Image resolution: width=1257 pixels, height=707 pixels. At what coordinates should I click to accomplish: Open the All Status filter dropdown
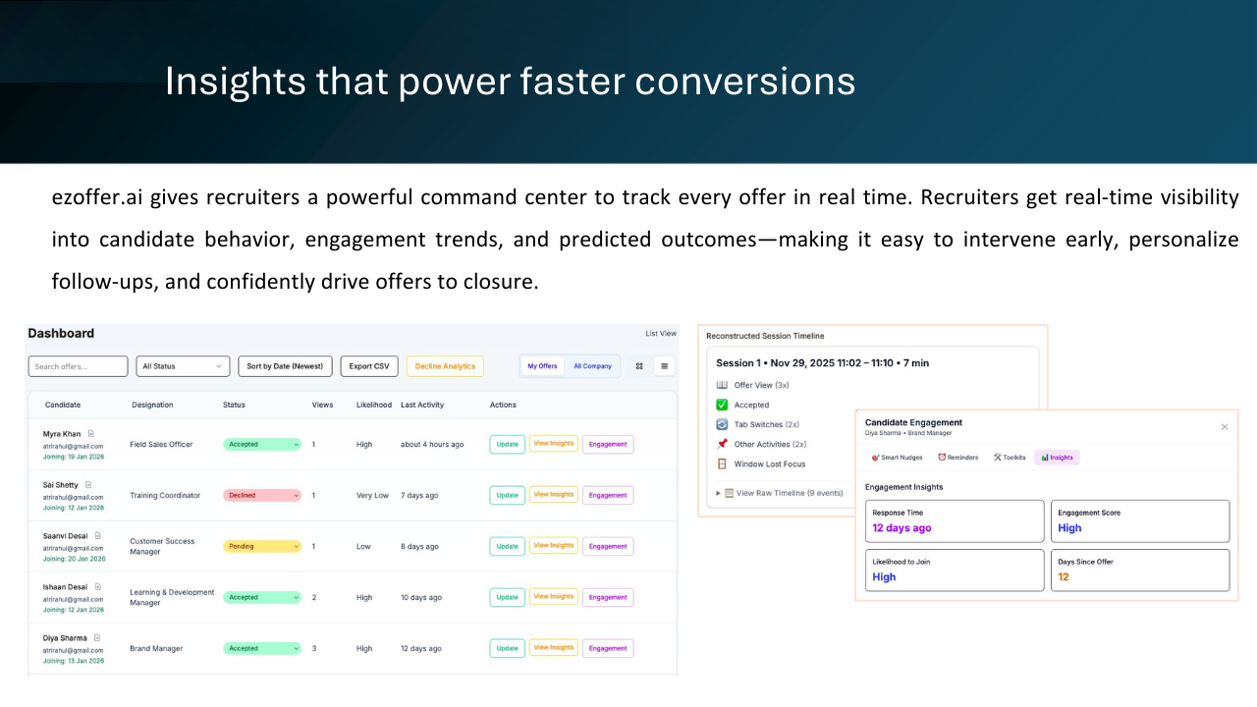point(183,365)
